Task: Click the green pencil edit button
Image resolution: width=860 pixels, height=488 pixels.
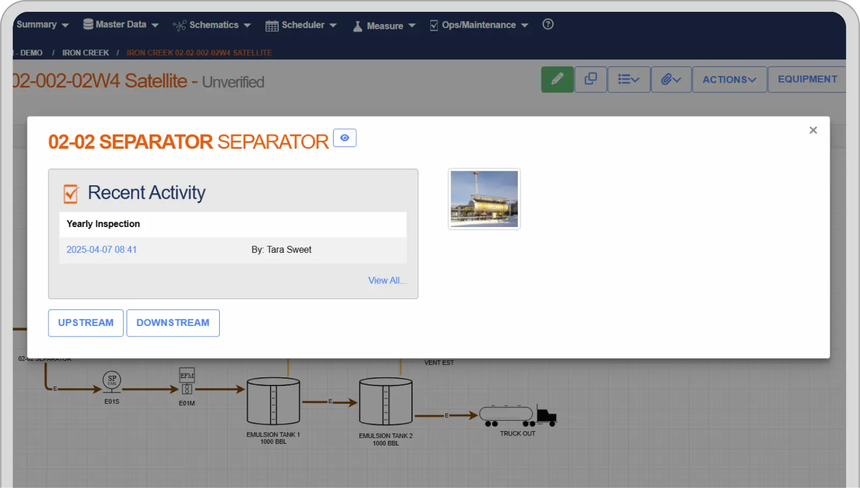Action: tap(557, 79)
